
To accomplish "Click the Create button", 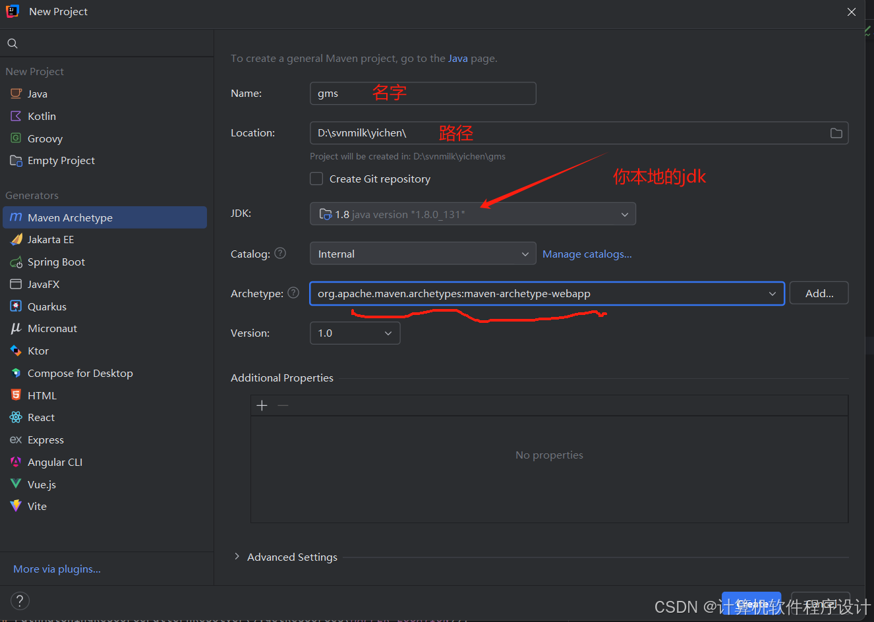I will point(751,603).
